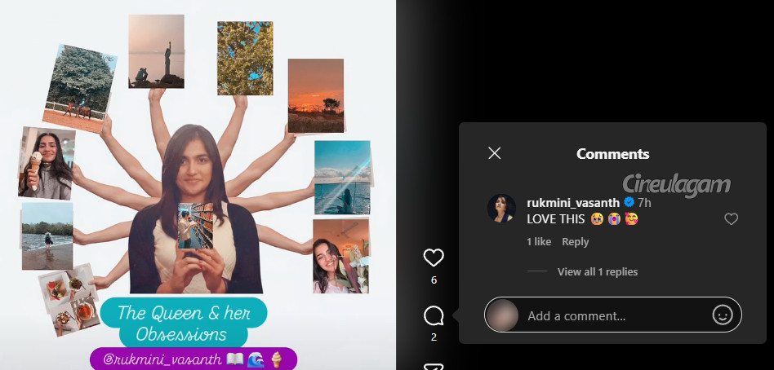
Task: Open the emoji picker in the comment box
Action: pyautogui.click(x=722, y=315)
